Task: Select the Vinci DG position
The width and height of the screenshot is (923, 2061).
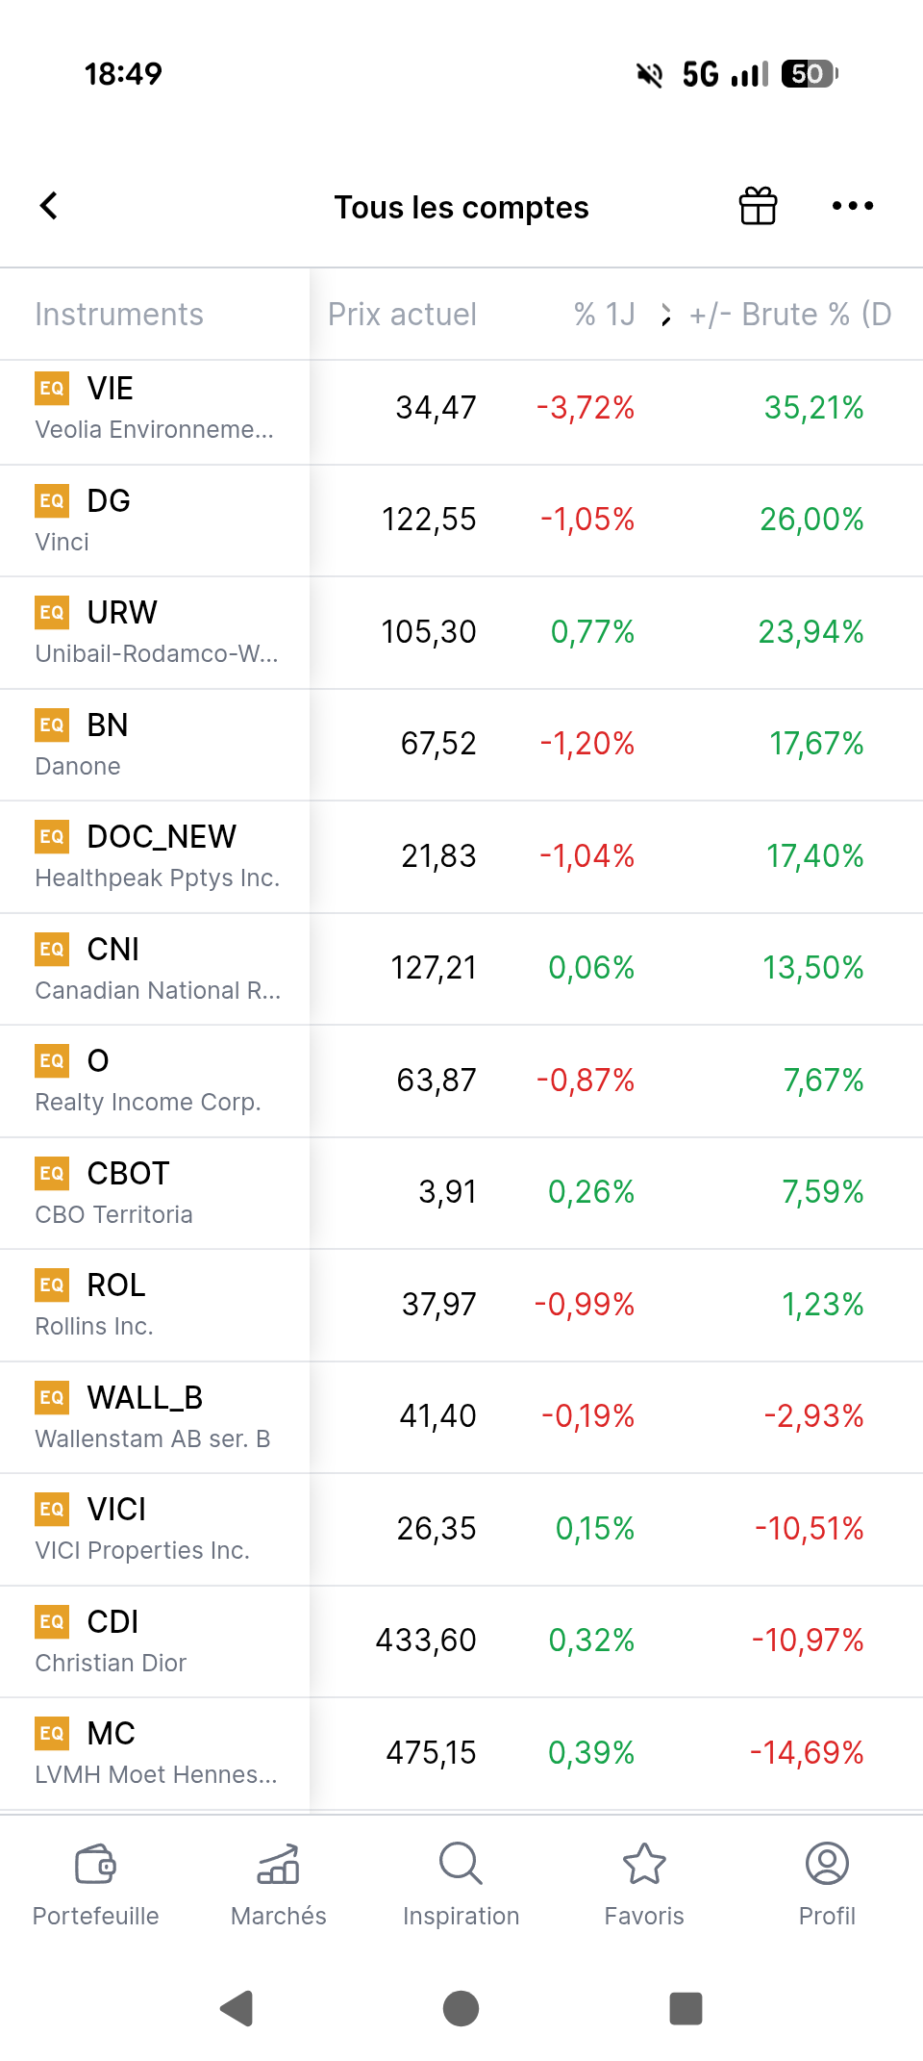Action: click(461, 521)
